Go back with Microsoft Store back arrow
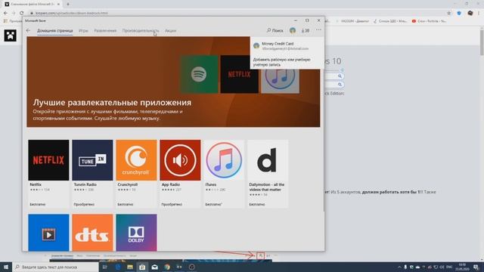Image resolution: width=484 pixels, height=272 pixels. tap(29, 30)
